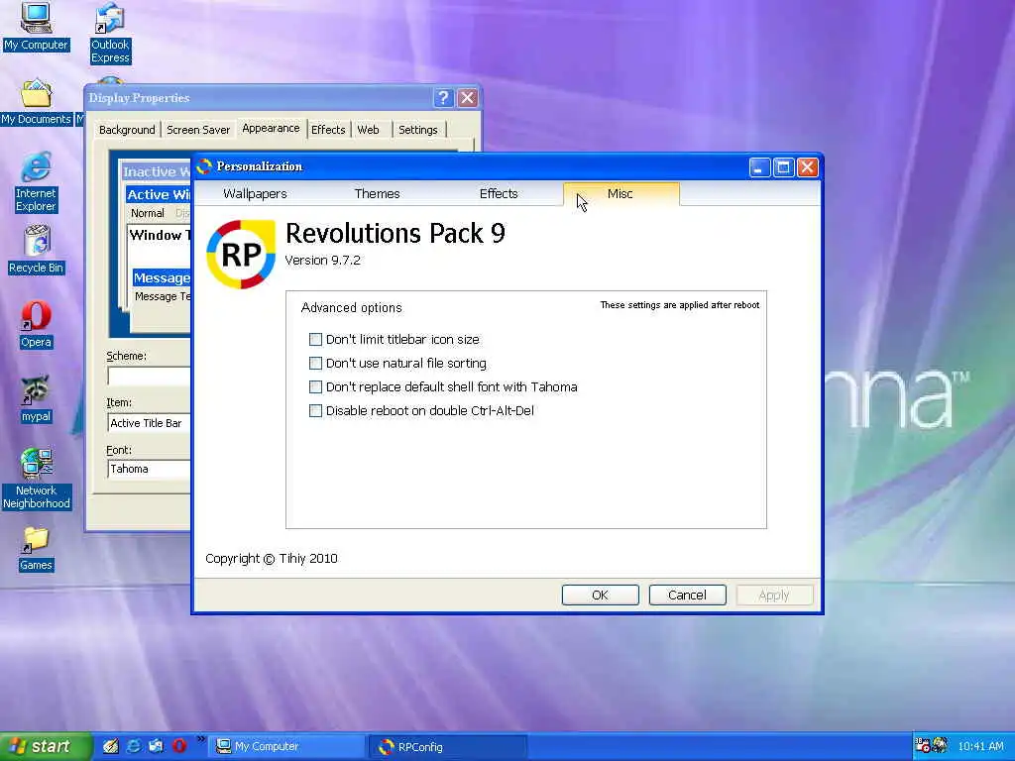Switch to the Wallpapers tab
This screenshot has height=761, width=1015.
[x=255, y=193]
